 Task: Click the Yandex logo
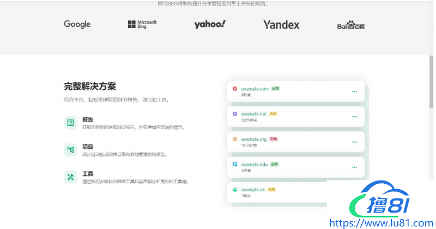pyautogui.click(x=281, y=25)
